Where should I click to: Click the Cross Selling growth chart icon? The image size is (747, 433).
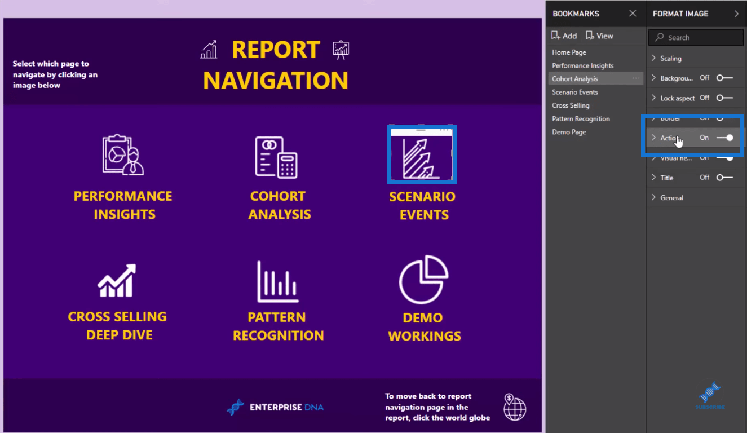(x=117, y=280)
